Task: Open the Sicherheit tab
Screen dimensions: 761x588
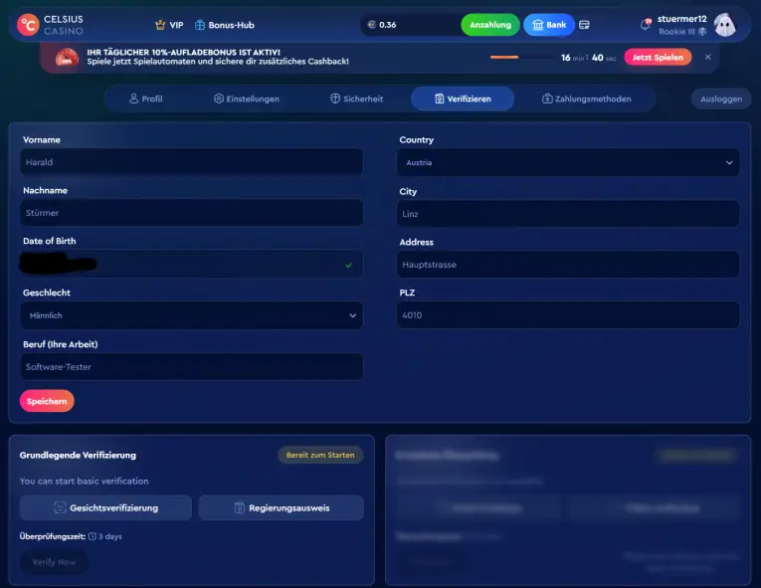Action: (x=357, y=99)
